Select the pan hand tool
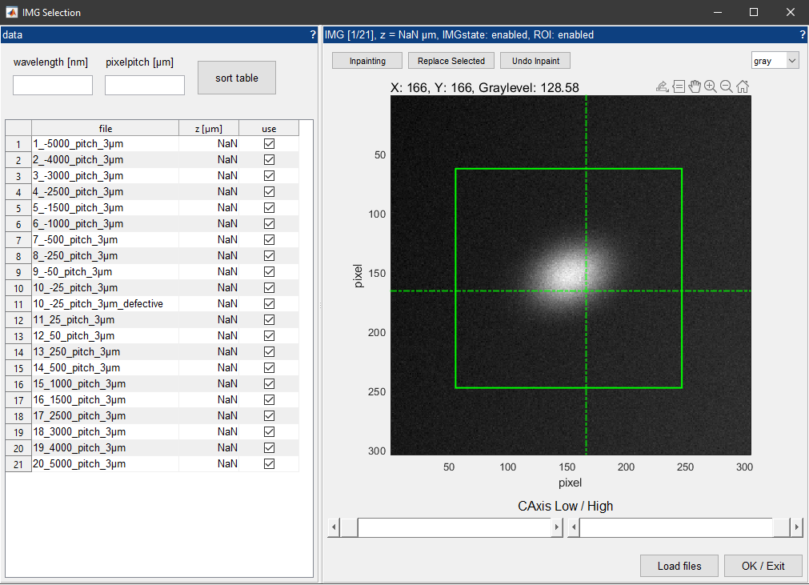Image resolution: width=809 pixels, height=585 pixels. (x=695, y=86)
